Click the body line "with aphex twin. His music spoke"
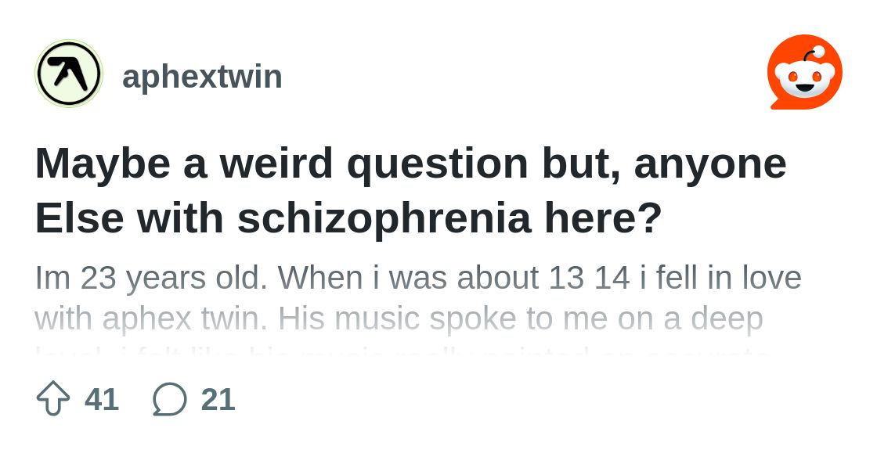This screenshot has height=457, width=877. point(399,318)
